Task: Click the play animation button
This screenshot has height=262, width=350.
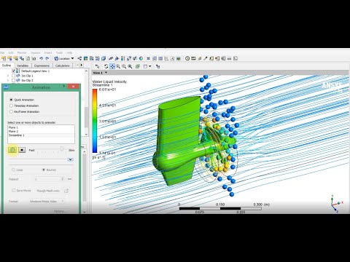Action: (12, 150)
